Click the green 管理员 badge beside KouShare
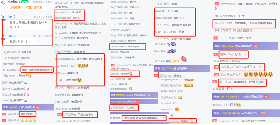 [x=24, y=2]
